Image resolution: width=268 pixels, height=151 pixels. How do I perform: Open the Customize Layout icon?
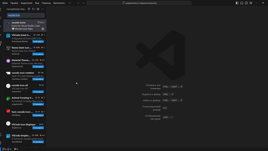(x=251, y=3)
